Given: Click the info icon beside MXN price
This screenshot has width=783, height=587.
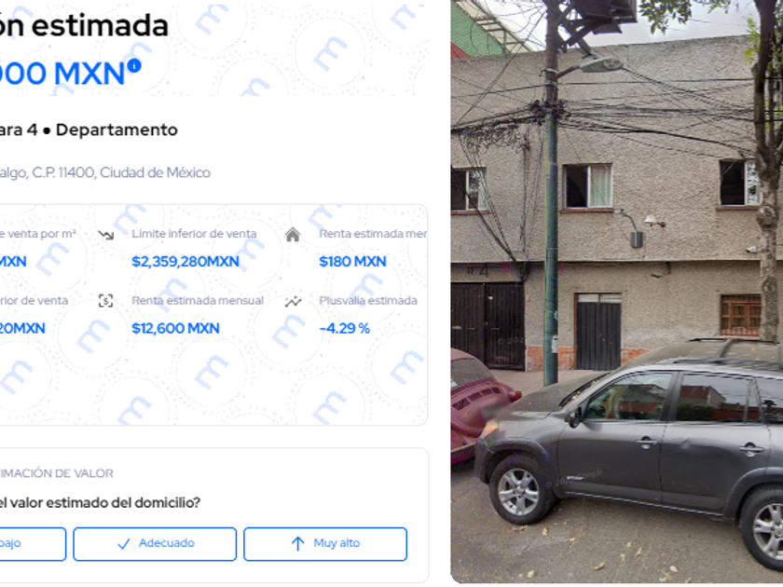Looking at the screenshot, I should [x=134, y=65].
